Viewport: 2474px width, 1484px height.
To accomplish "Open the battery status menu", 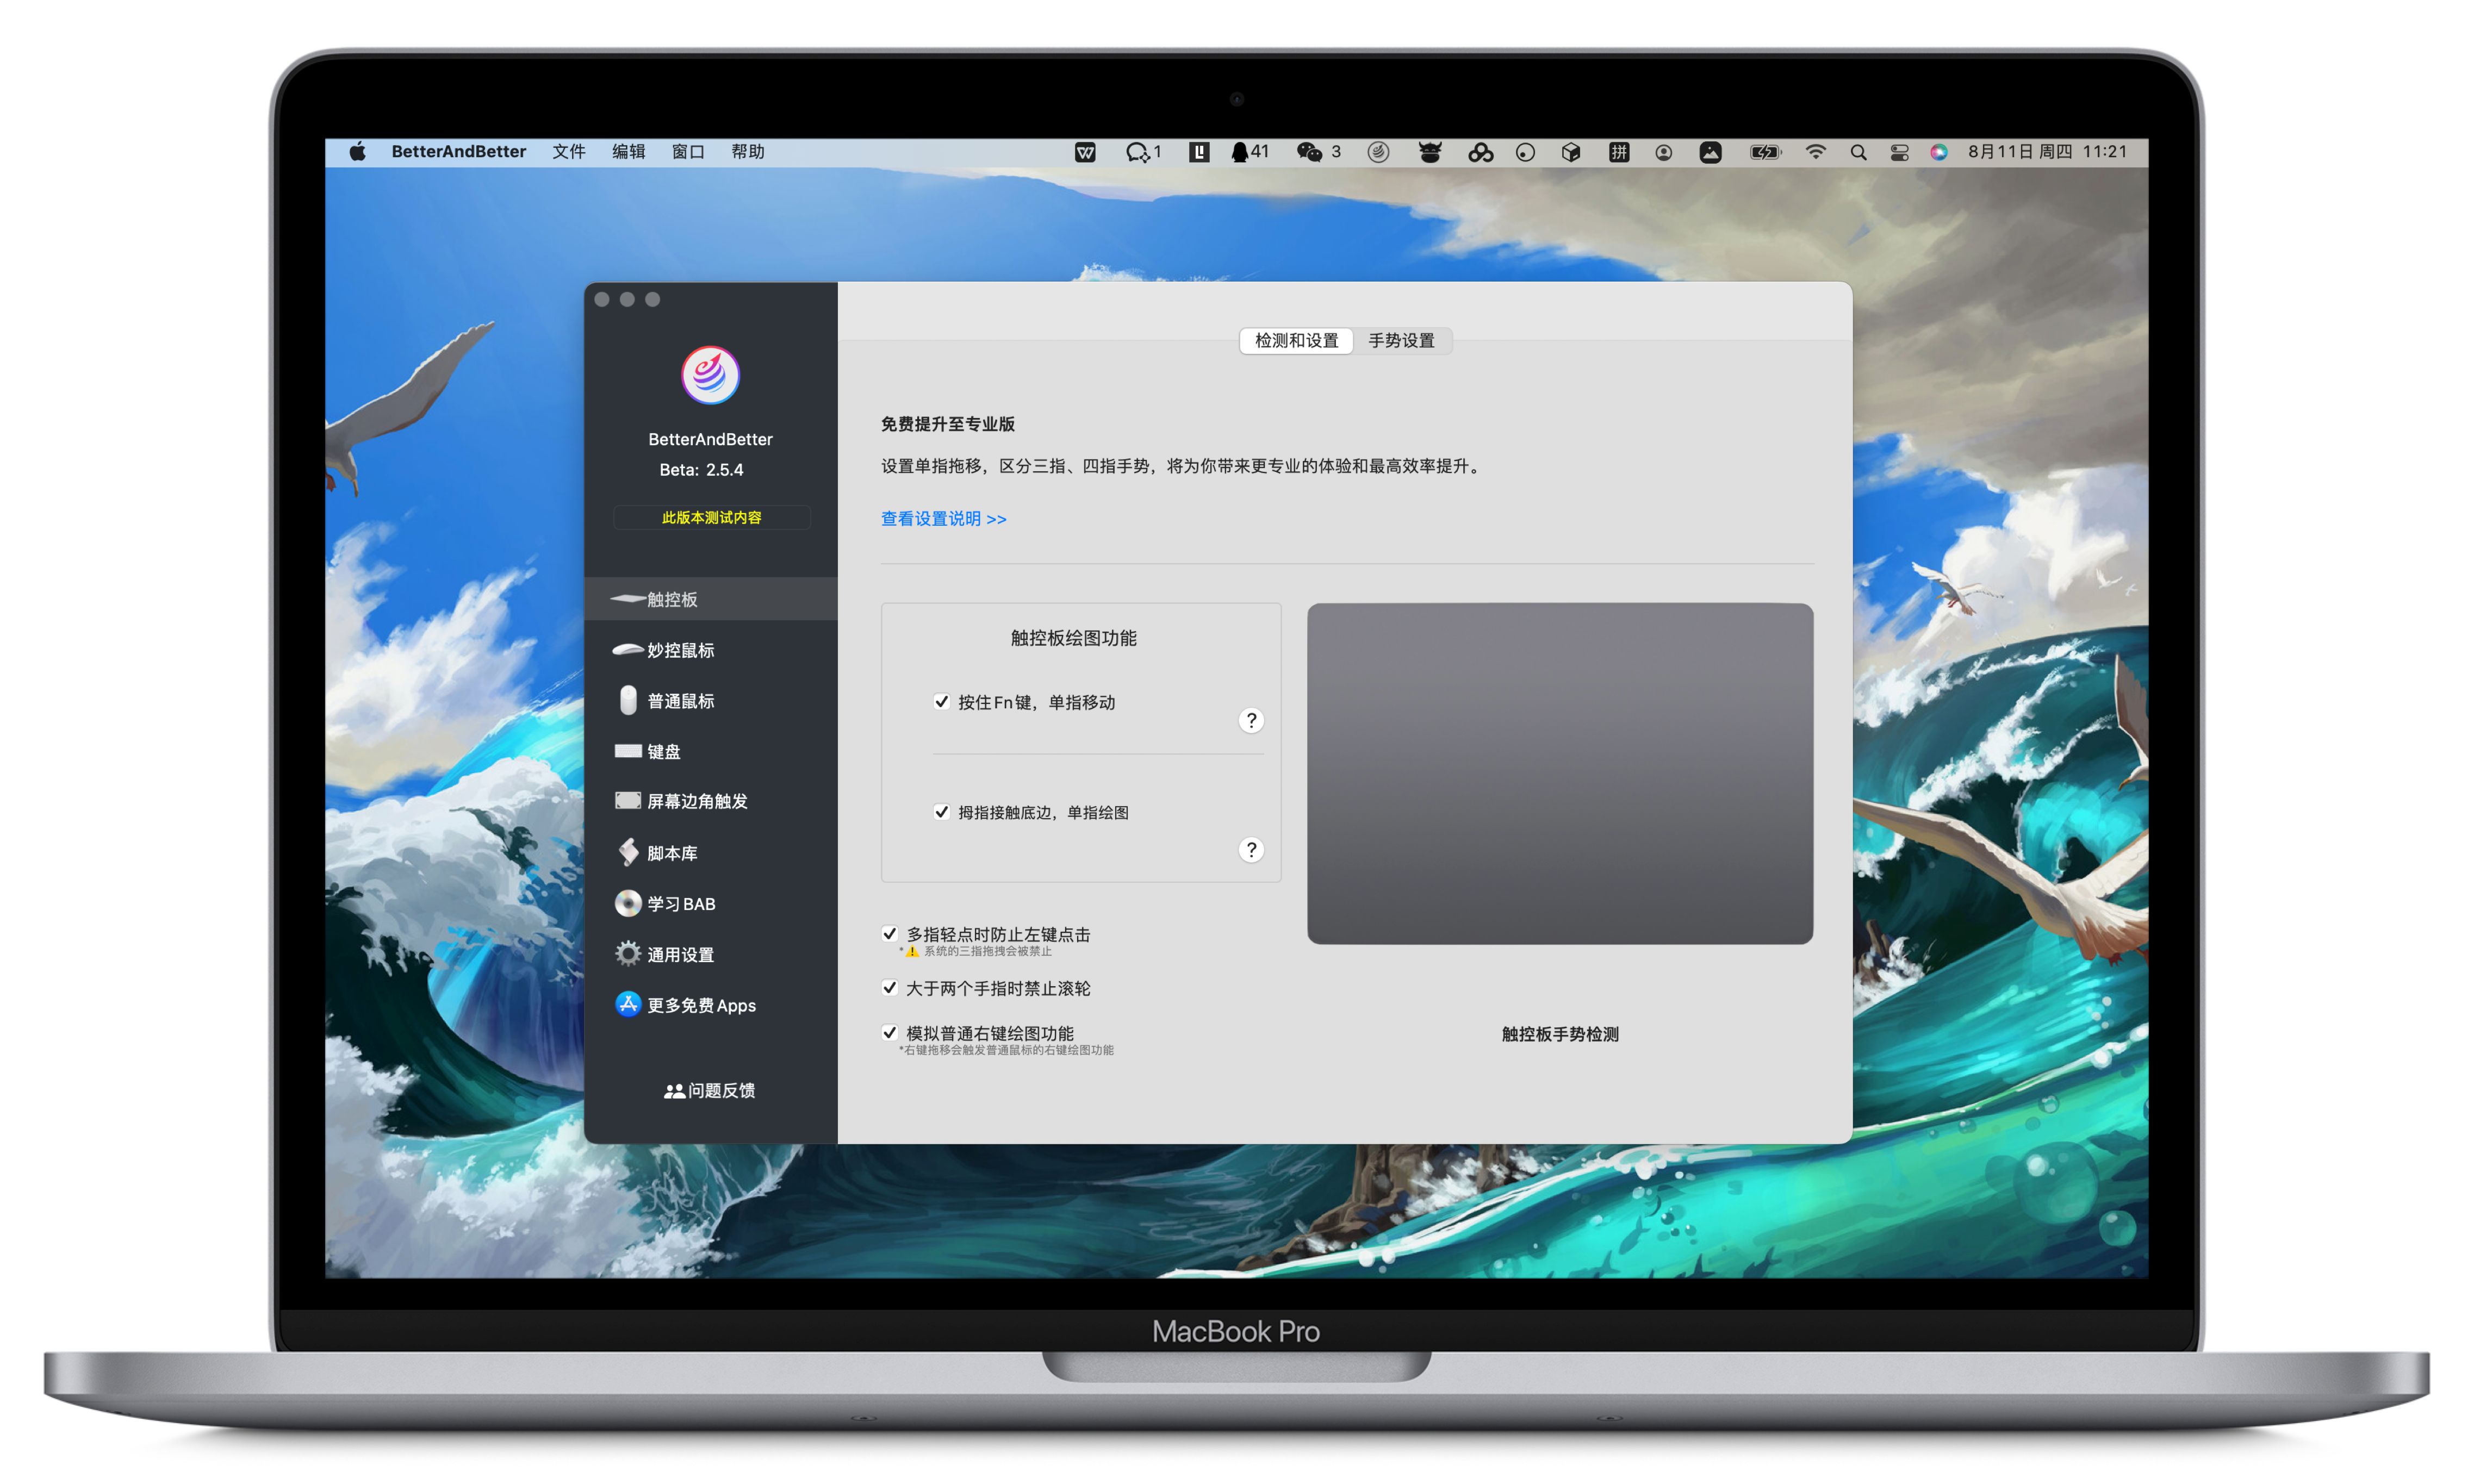I will pos(1765,152).
